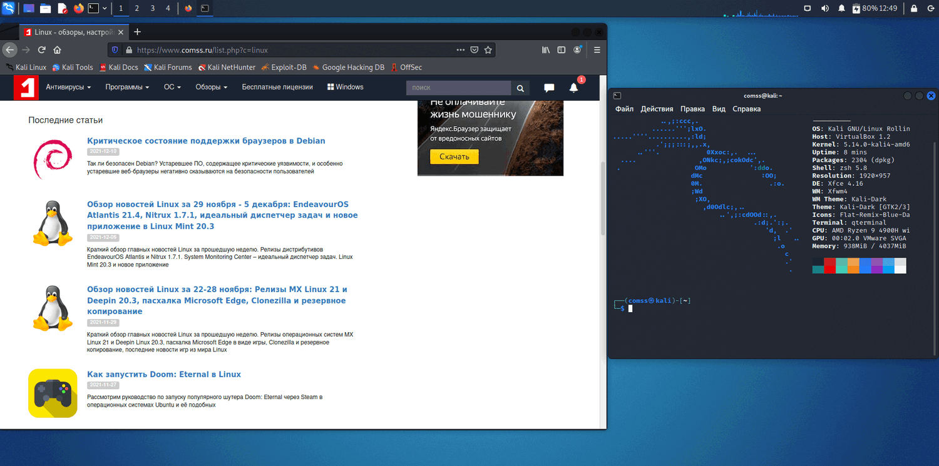
Task: Expand the ОС dropdown menu
Action: 172,88
